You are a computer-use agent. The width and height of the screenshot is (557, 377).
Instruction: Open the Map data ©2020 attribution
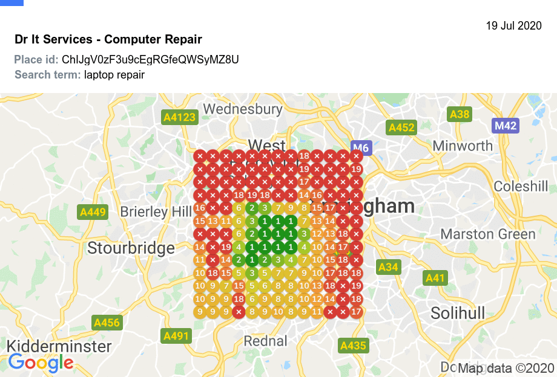[x=506, y=368]
